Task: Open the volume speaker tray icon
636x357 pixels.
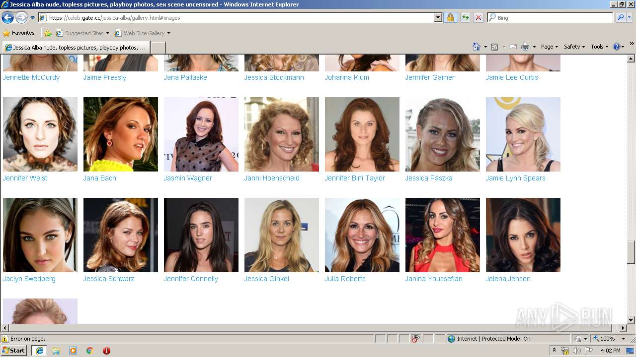Action: [576, 351]
